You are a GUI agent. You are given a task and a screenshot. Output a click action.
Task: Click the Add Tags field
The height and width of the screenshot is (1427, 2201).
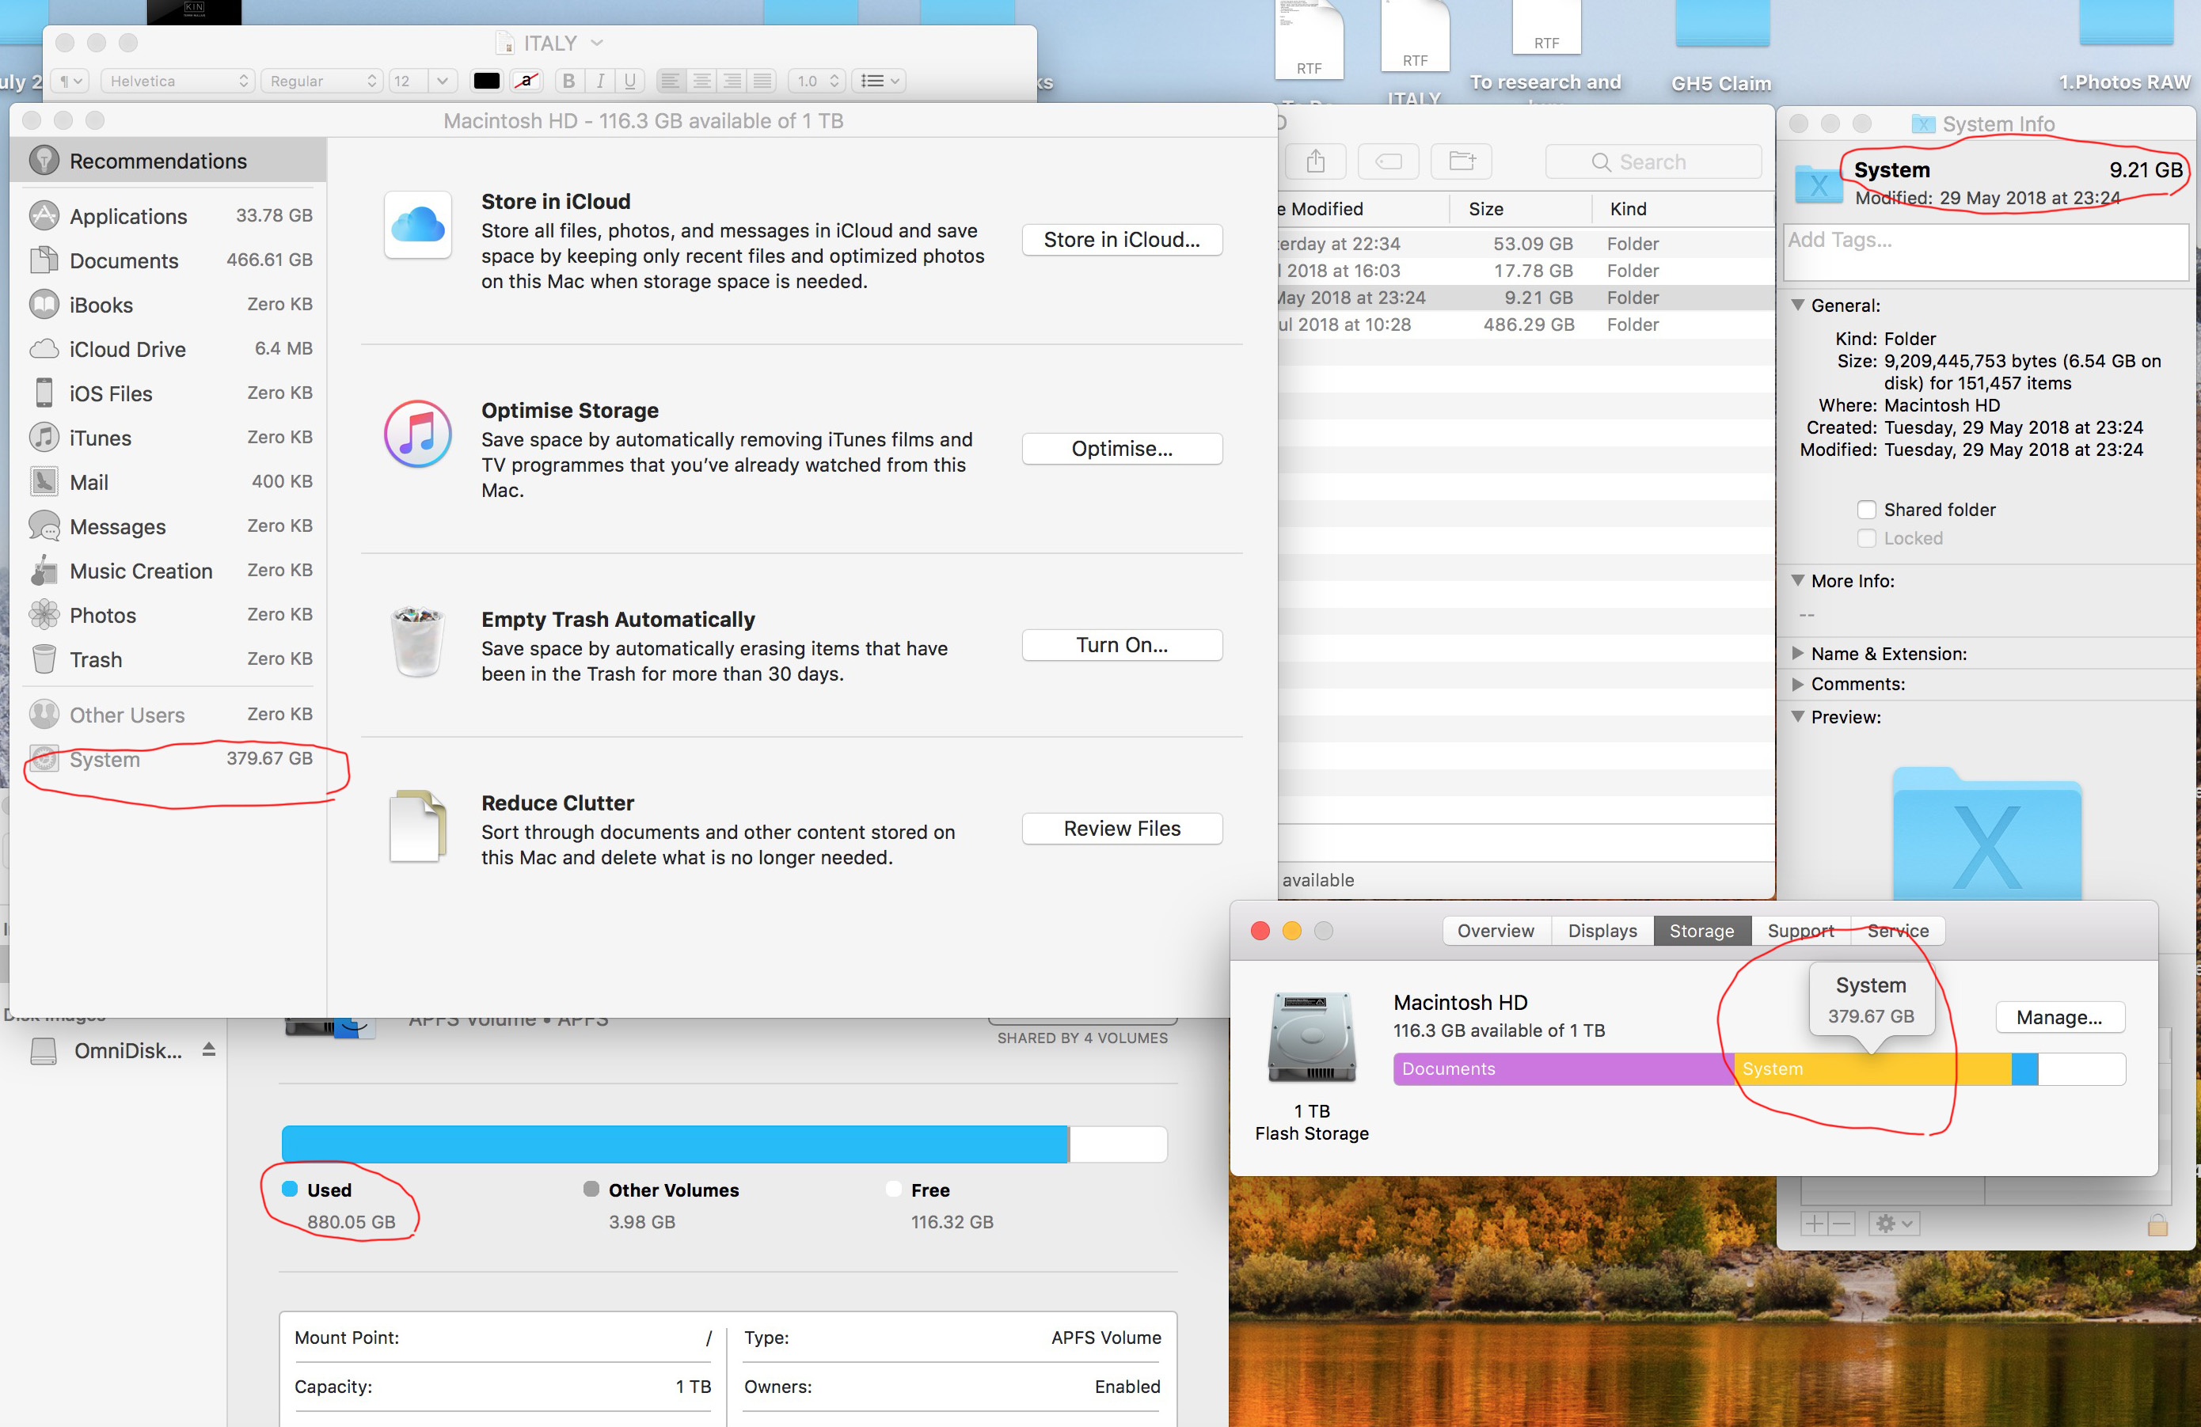1985,252
